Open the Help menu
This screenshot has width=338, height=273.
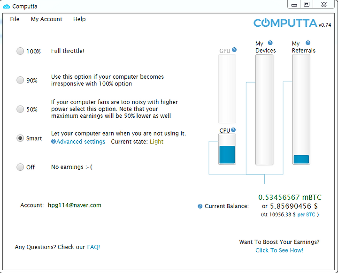[79, 19]
